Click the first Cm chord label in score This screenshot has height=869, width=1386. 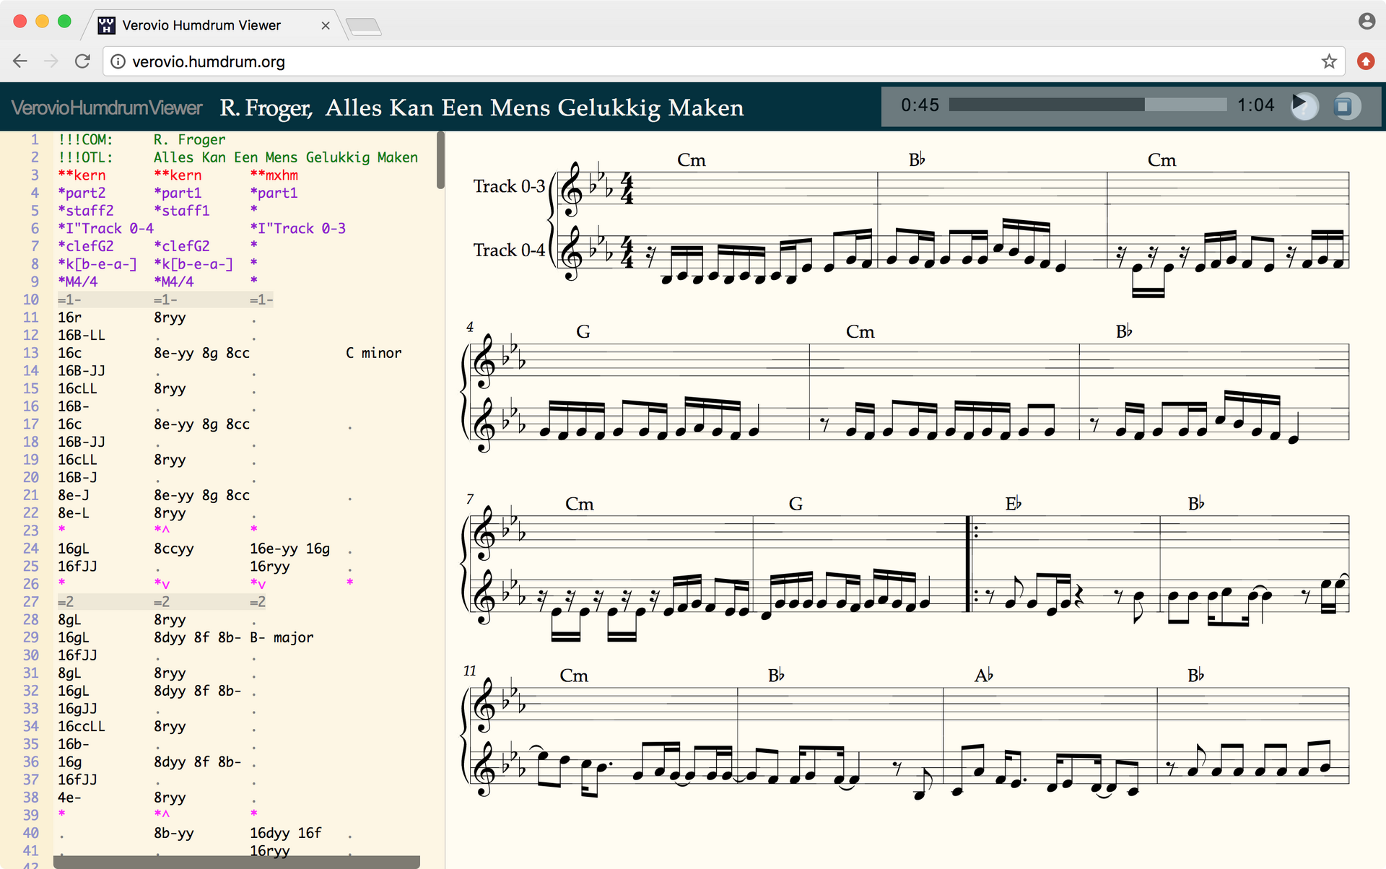[x=691, y=160]
